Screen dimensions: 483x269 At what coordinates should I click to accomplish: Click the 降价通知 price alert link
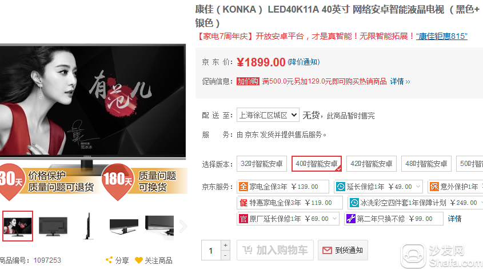pos(304,62)
